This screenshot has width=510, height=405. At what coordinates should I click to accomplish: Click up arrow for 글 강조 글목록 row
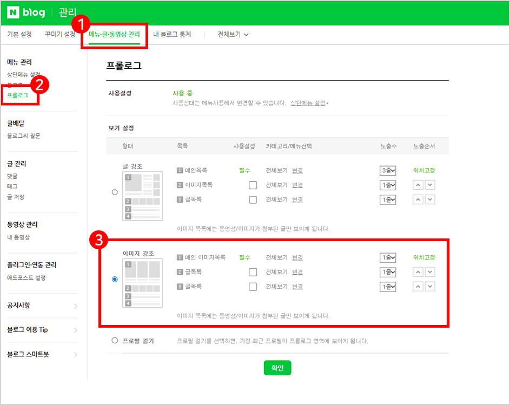[418, 200]
